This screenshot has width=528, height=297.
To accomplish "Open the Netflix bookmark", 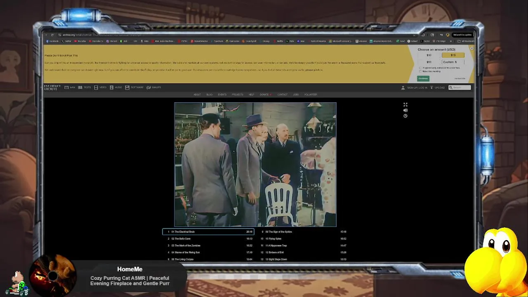I will (x=278, y=41).
